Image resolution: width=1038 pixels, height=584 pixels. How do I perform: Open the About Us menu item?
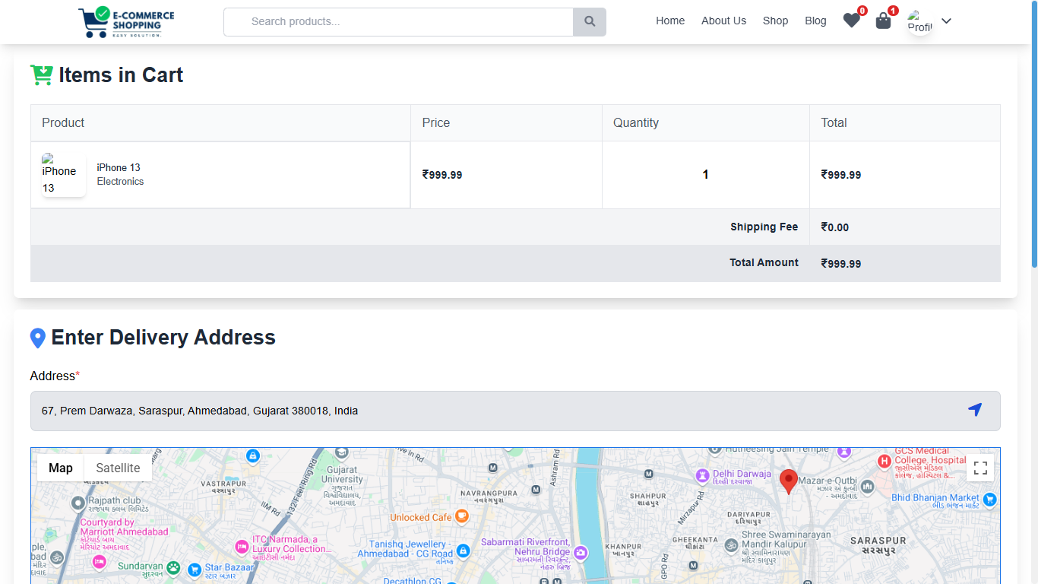point(723,21)
